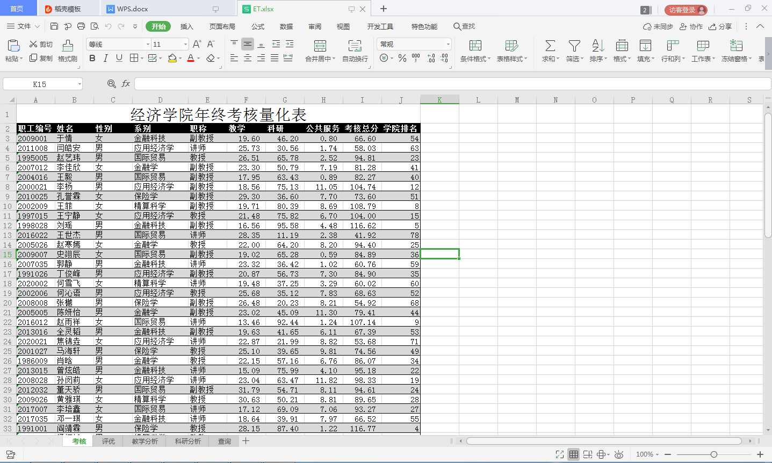Click the zoom slider handle
This screenshot has height=463, width=772.
coord(713,454)
